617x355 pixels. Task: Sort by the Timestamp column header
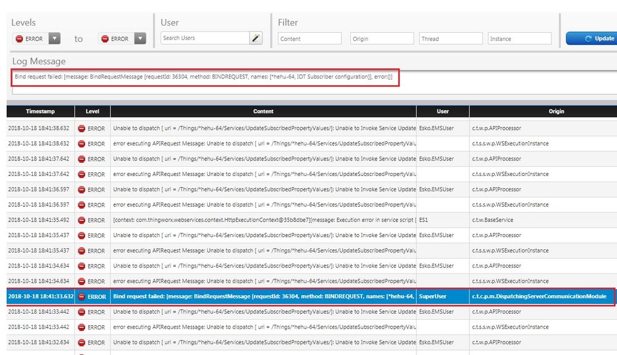coord(40,111)
